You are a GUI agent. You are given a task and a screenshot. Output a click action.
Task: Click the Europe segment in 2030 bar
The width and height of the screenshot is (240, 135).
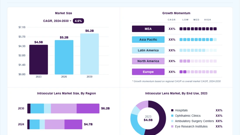[88, 109]
